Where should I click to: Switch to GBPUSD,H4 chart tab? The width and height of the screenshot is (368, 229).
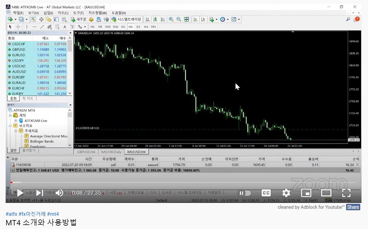[86, 152]
